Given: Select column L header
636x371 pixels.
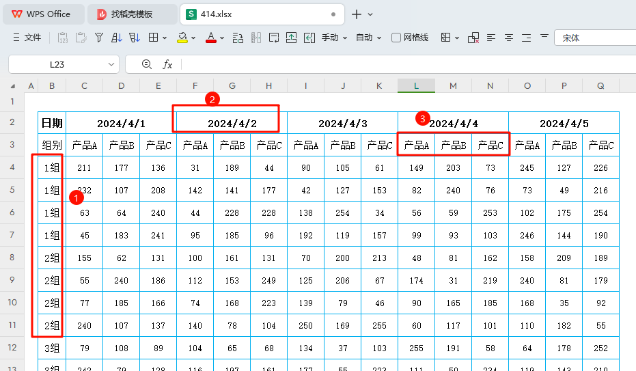Looking at the screenshot, I should tap(416, 86).
